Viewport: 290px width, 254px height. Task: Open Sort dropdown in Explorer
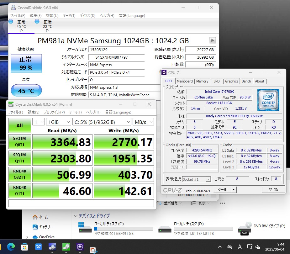[x=169, y=203]
